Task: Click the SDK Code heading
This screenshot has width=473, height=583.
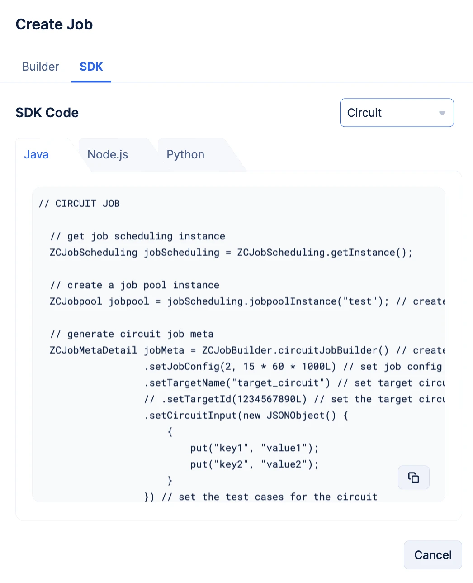Action: click(x=47, y=113)
